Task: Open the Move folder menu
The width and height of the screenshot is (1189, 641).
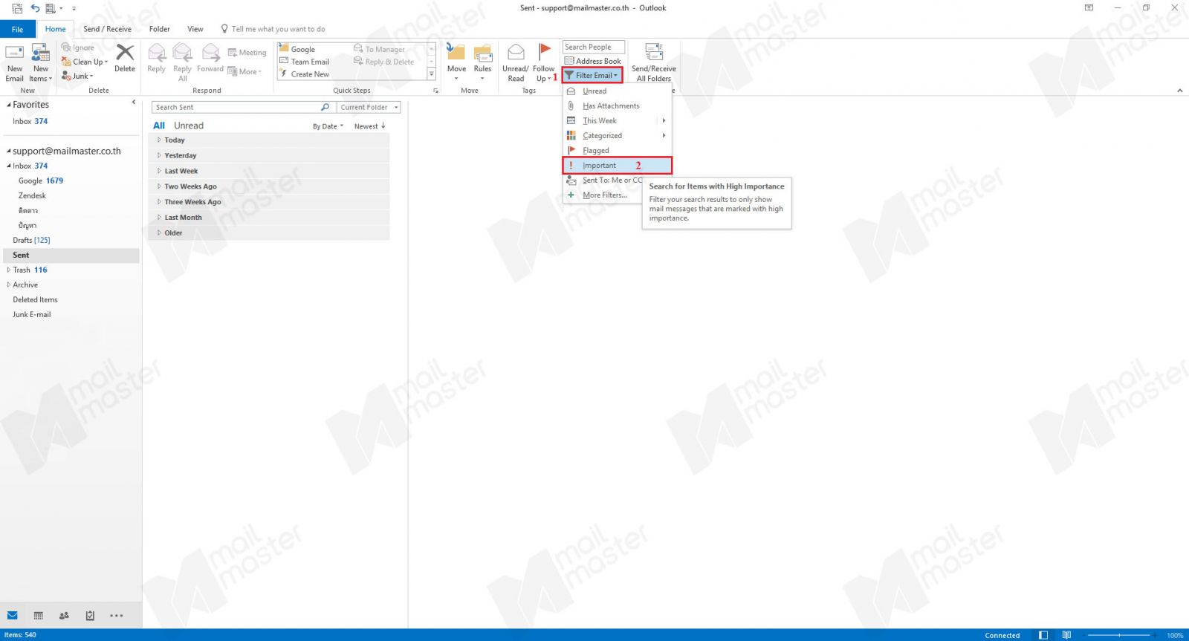Action: [x=456, y=62]
